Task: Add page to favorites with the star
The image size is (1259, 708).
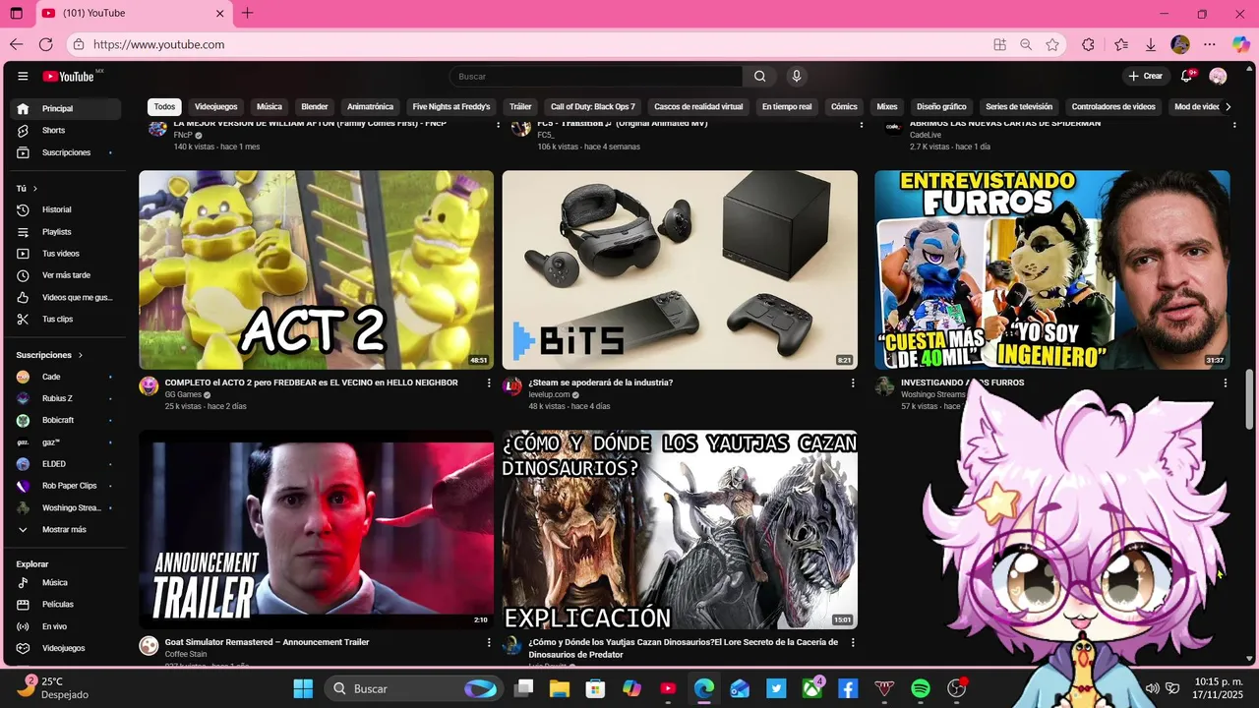Action: 1052,44
